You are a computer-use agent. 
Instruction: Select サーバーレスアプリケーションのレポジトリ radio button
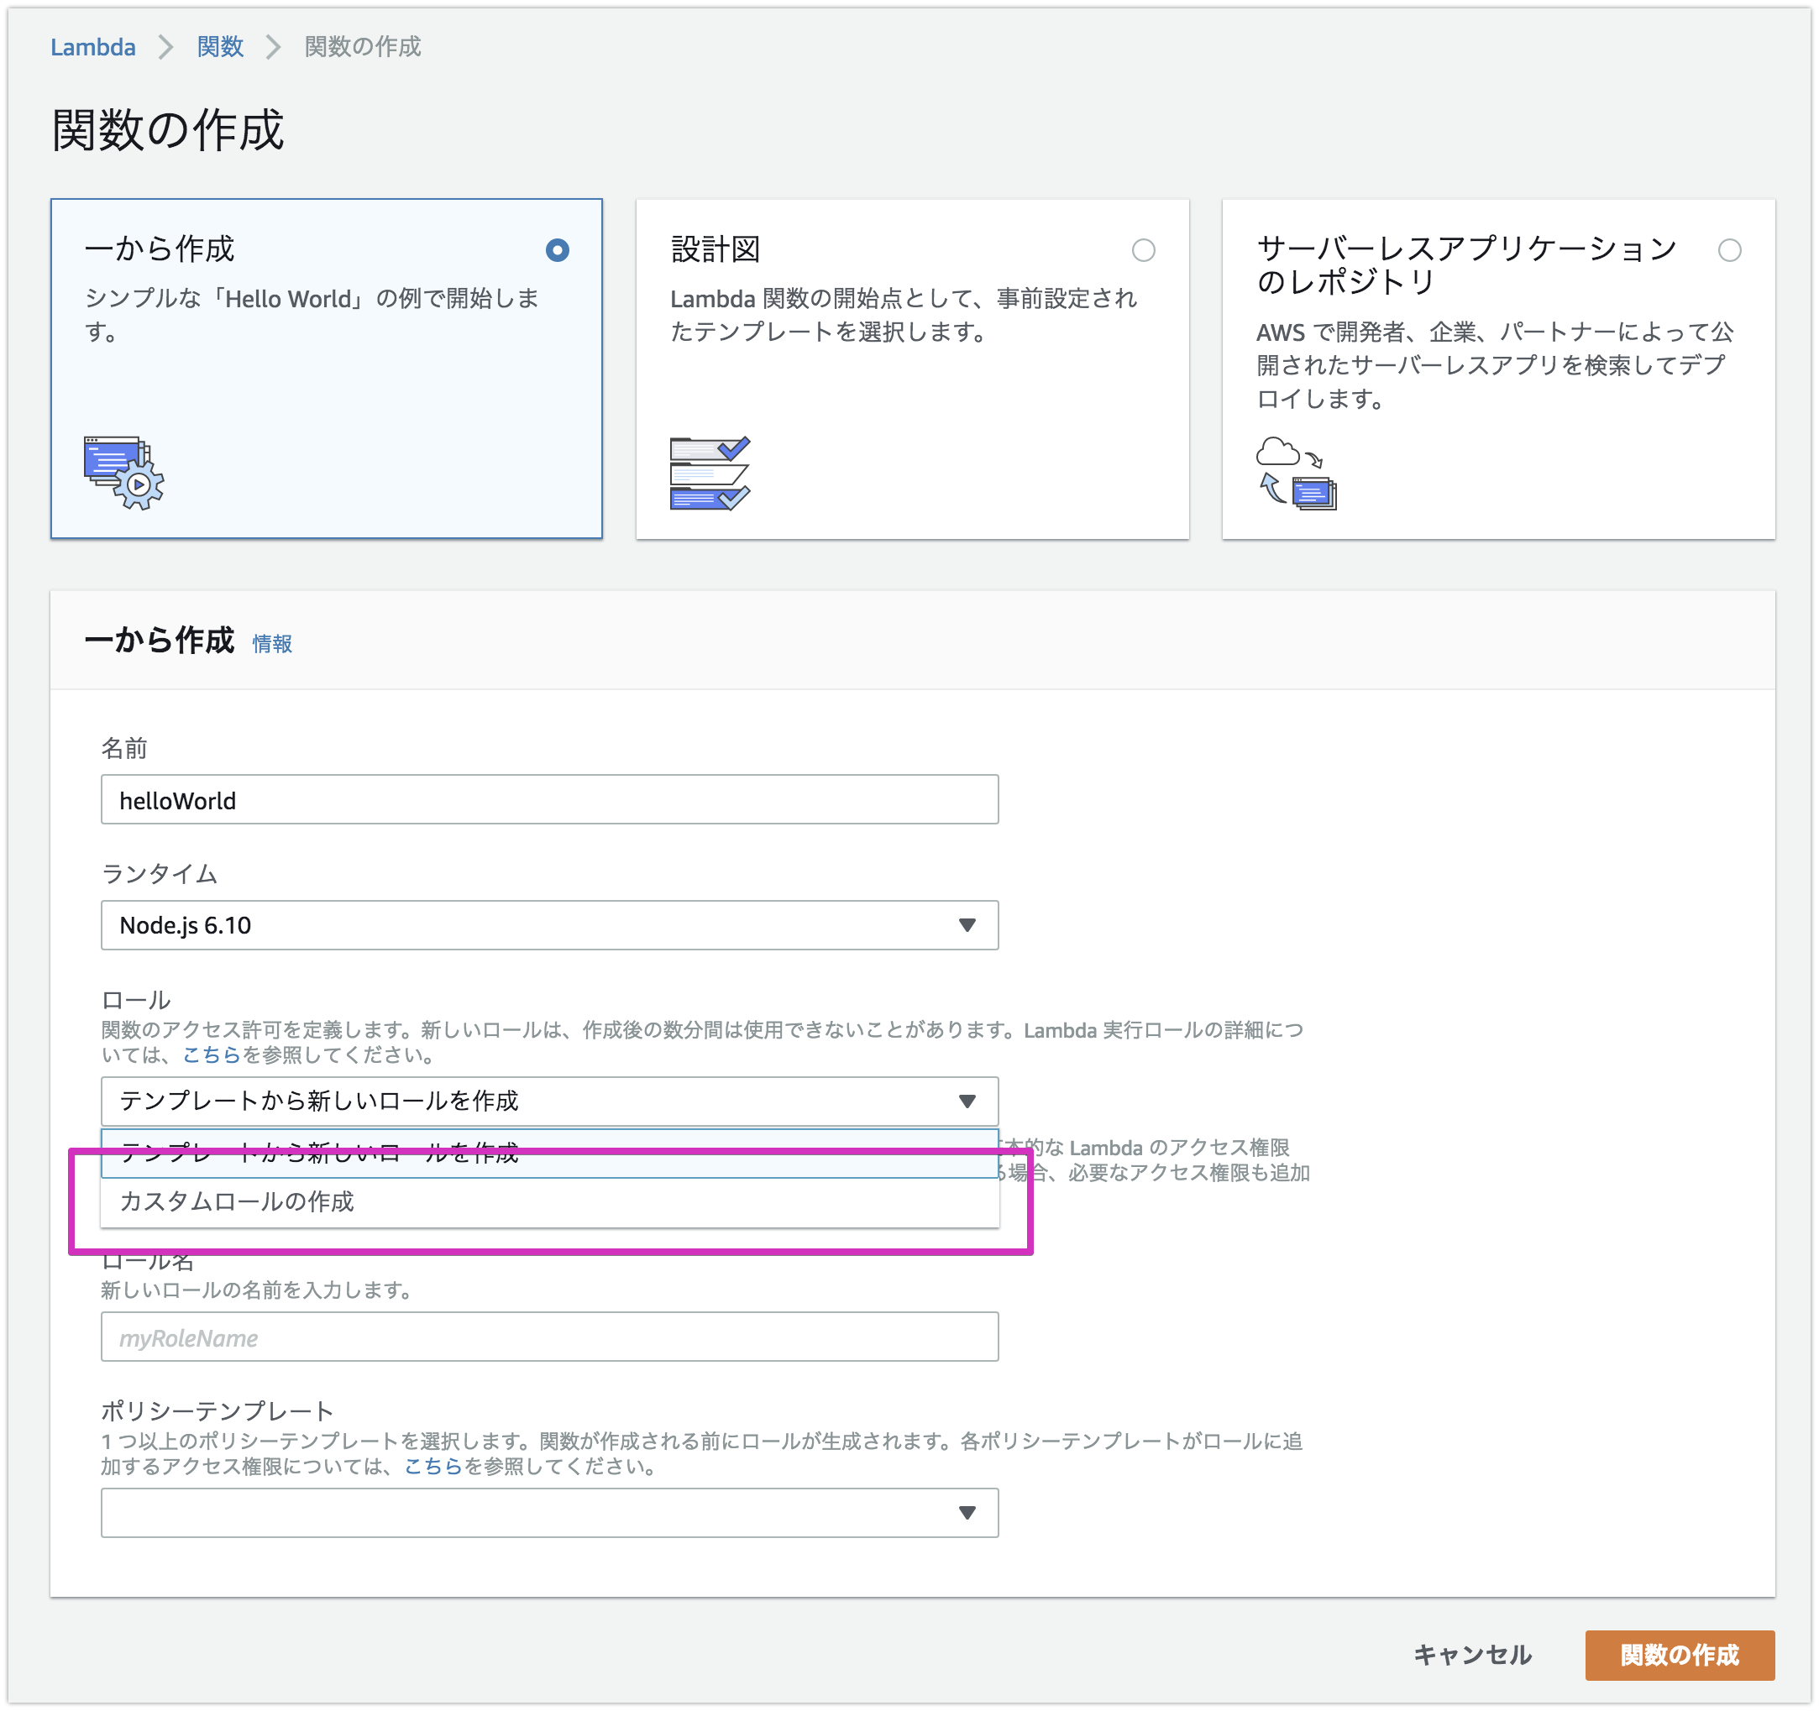1728,249
